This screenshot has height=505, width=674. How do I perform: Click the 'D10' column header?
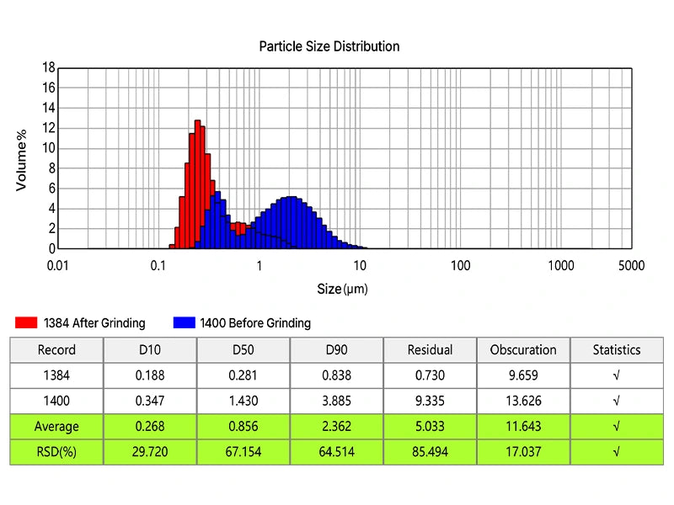pos(150,350)
